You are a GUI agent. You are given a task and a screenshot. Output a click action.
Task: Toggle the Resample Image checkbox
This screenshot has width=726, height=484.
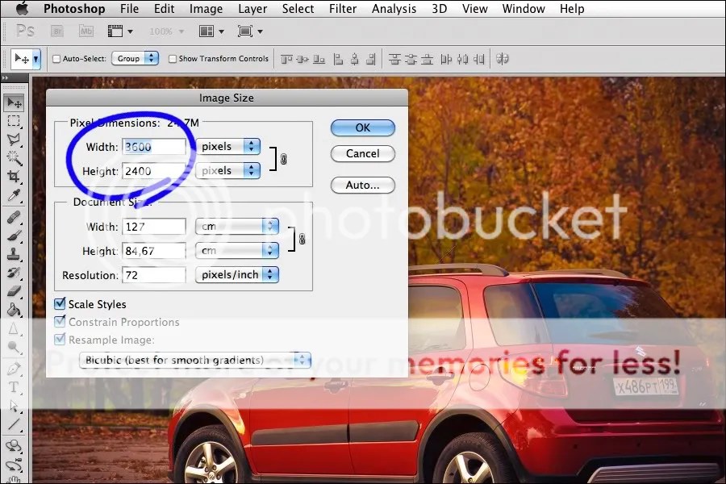click(x=60, y=339)
